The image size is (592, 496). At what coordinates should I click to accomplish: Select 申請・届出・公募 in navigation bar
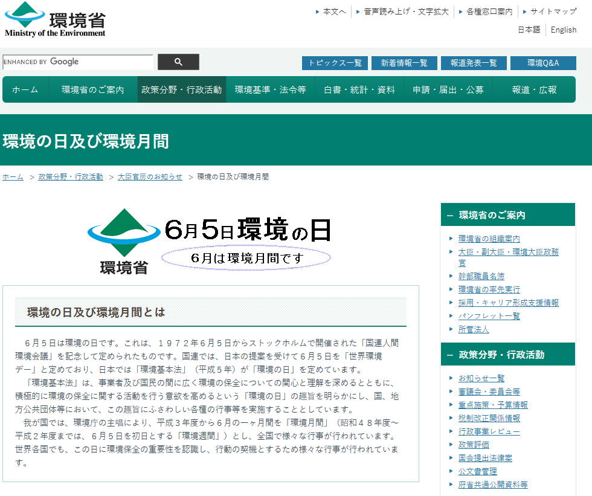(448, 89)
